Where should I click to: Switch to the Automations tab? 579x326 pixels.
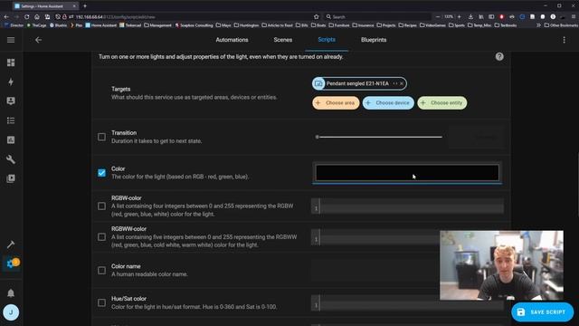pos(232,40)
